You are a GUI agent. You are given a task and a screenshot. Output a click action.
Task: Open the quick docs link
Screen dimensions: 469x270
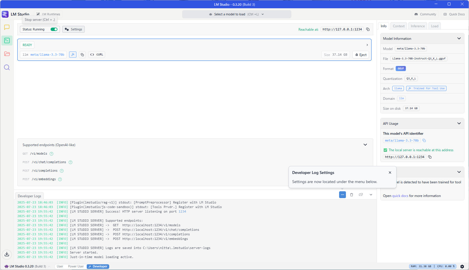click(x=400, y=196)
